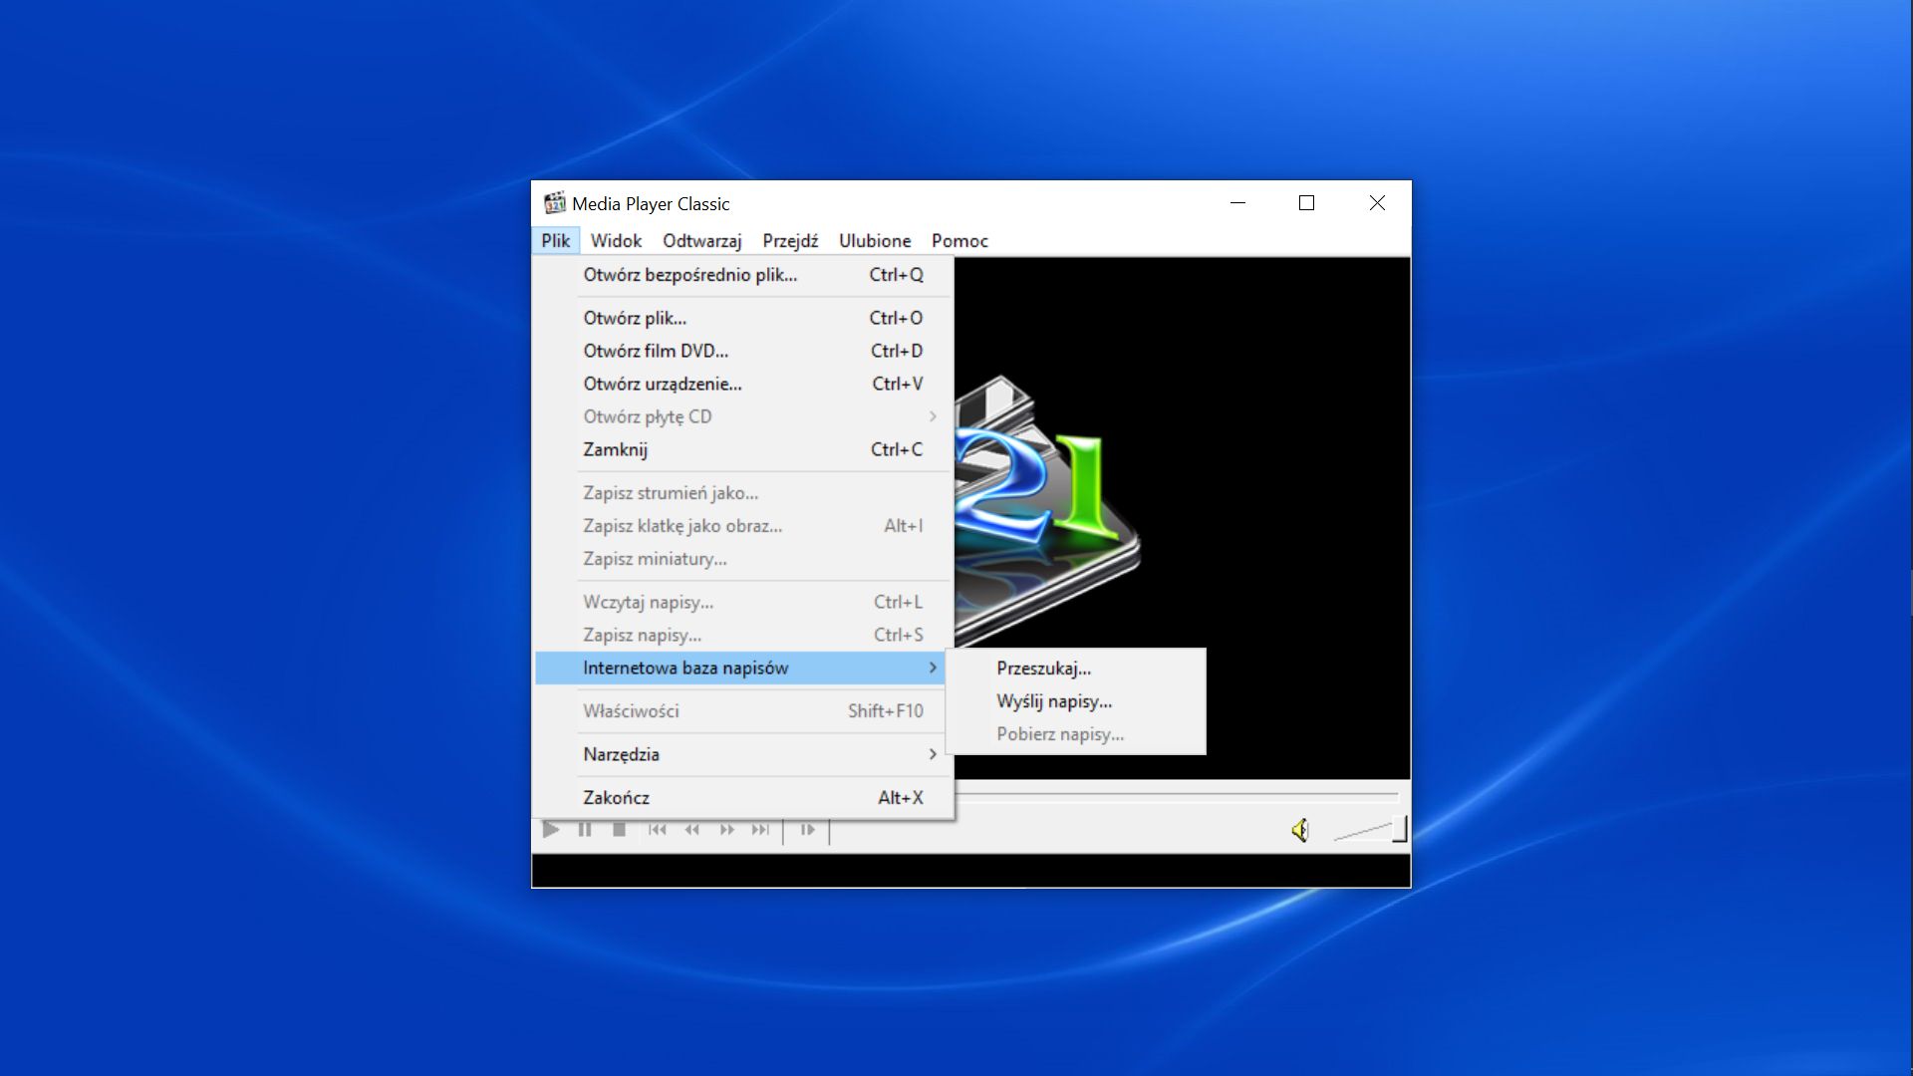Close the Media Player Classic window
Image resolution: width=1913 pixels, height=1076 pixels.
coord(1377,203)
